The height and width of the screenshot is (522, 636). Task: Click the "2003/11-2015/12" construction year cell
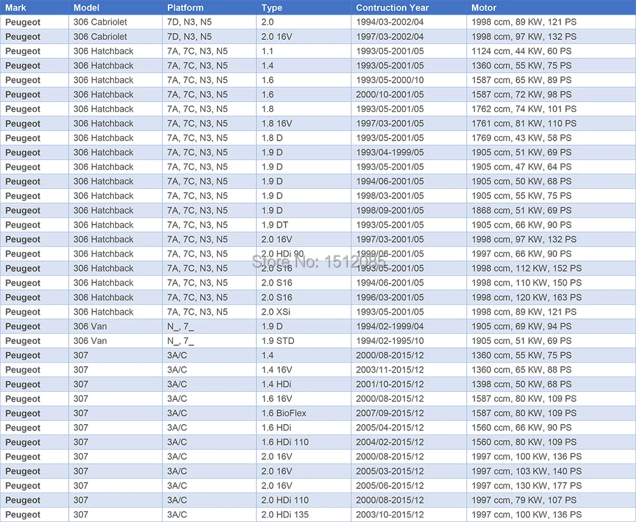tap(409, 370)
